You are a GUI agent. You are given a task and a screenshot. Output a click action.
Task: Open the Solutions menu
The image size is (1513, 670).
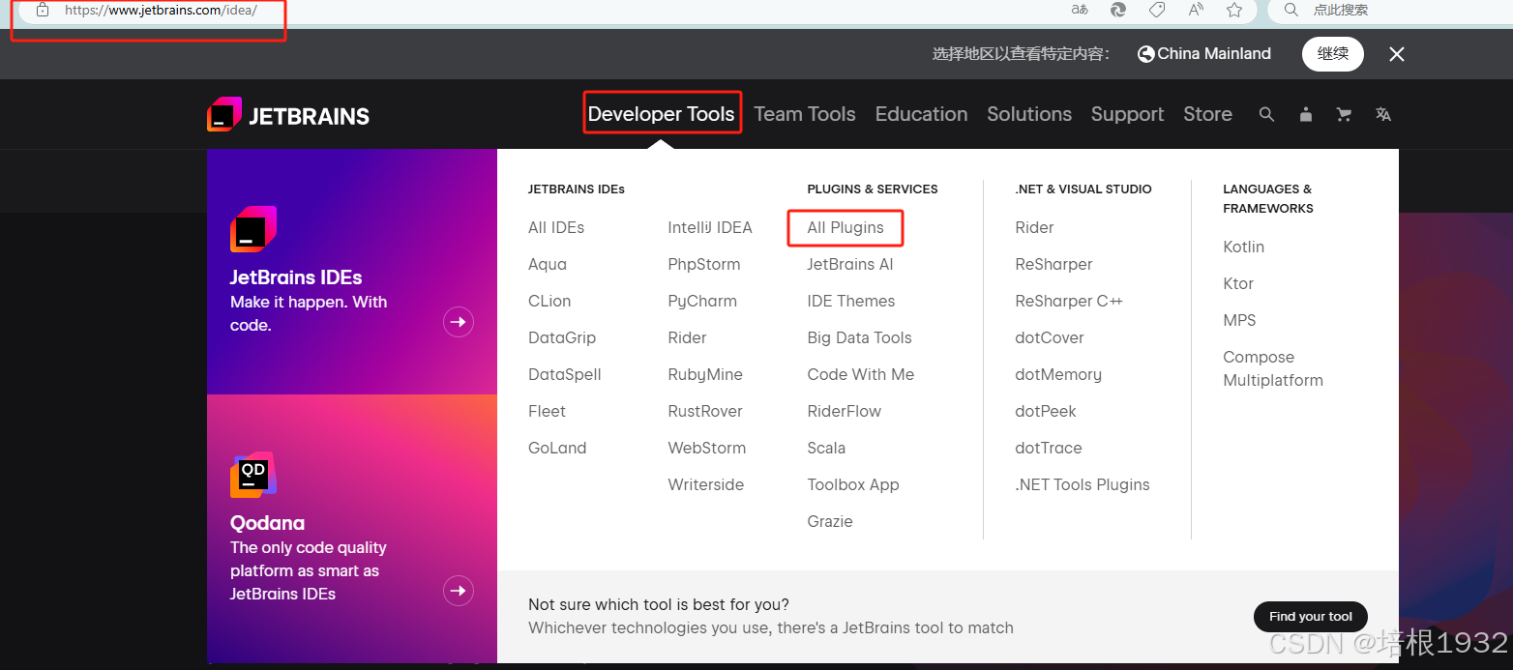pyautogui.click(x=1029, y=114)
